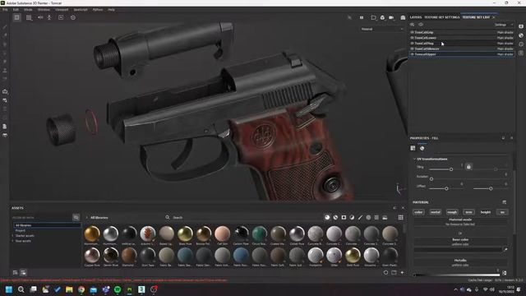Open the material sphere icon in Properties
526x296 pixels.
pos(422,148)
